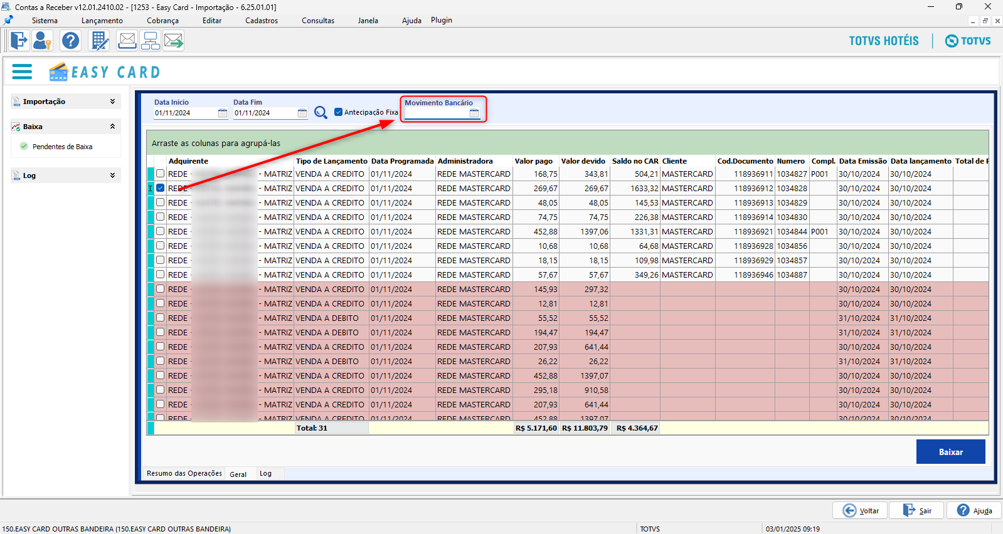This screenshot has height=534, width=1003.
Task: Click the exit door toolbar icon
Action: (19, 41)
